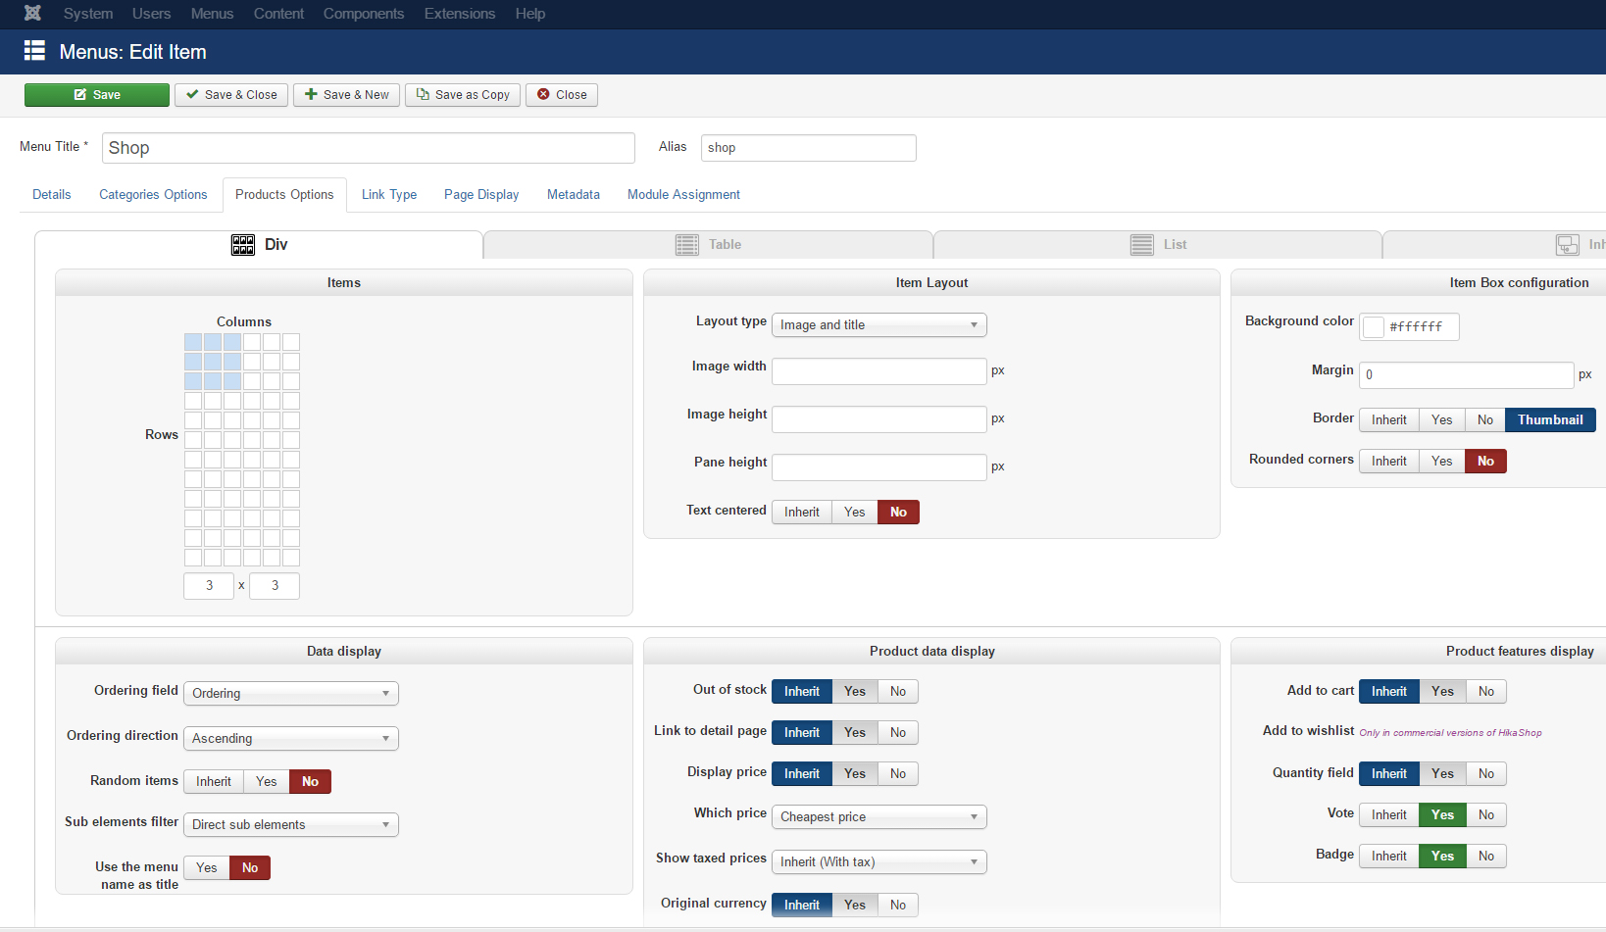The height and width of the screenshot is (932, 1606).
Task: Set Badge to No
Action: 1486,857
